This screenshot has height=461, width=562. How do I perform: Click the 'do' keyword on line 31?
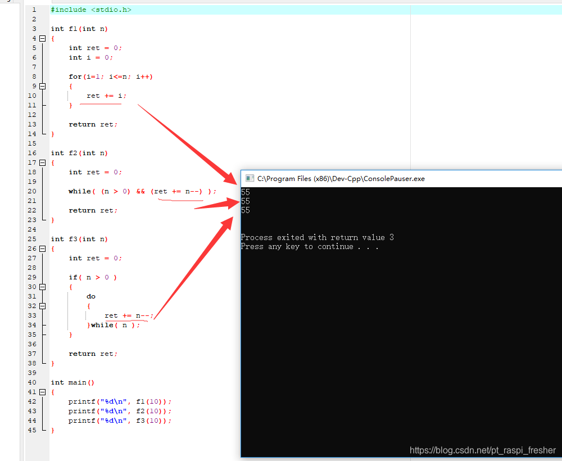tap(91, 296)
